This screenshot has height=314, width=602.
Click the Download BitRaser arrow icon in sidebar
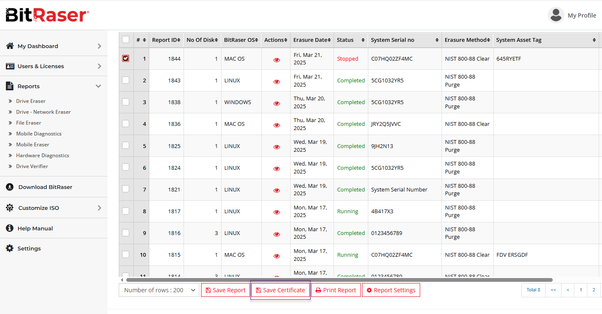10,187
